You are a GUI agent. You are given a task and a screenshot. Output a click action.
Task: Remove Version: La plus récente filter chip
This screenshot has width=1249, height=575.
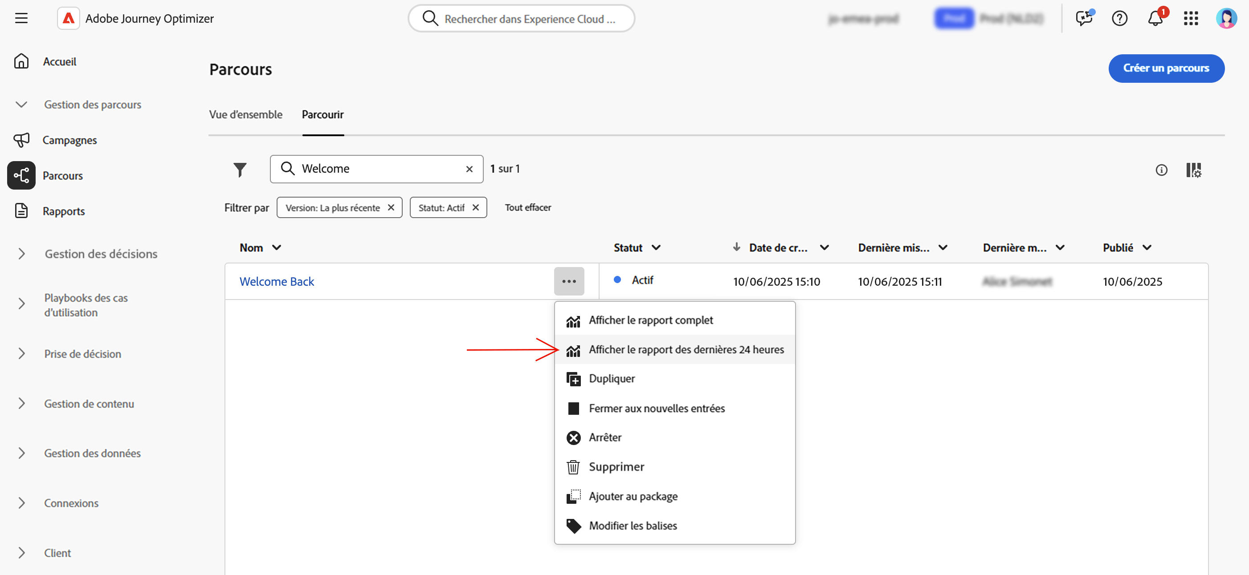(x=391, y=207)
